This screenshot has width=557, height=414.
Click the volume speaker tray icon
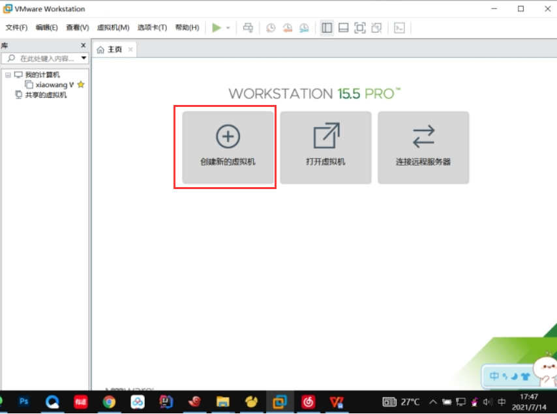pos(487,402)
